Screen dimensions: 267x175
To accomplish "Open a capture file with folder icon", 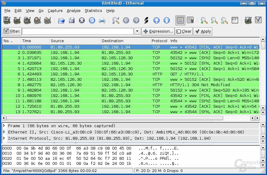I will coord(61,20).
